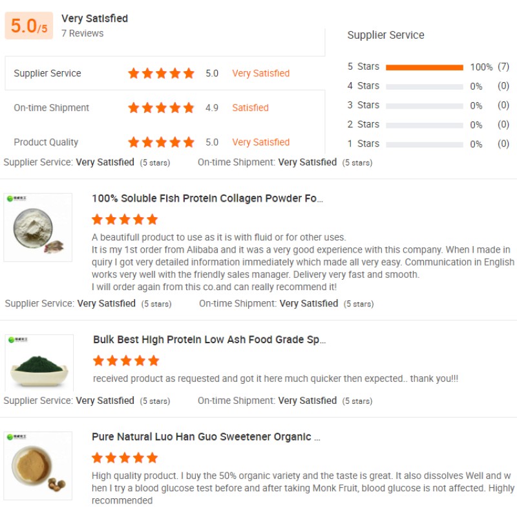The image size is (517, 517).
Task: Click a star under the spirulina review
Action: click(125, 361)
